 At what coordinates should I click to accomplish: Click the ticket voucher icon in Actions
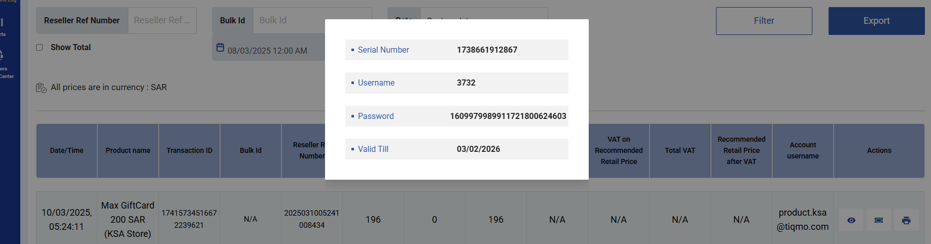click(879, 220)
